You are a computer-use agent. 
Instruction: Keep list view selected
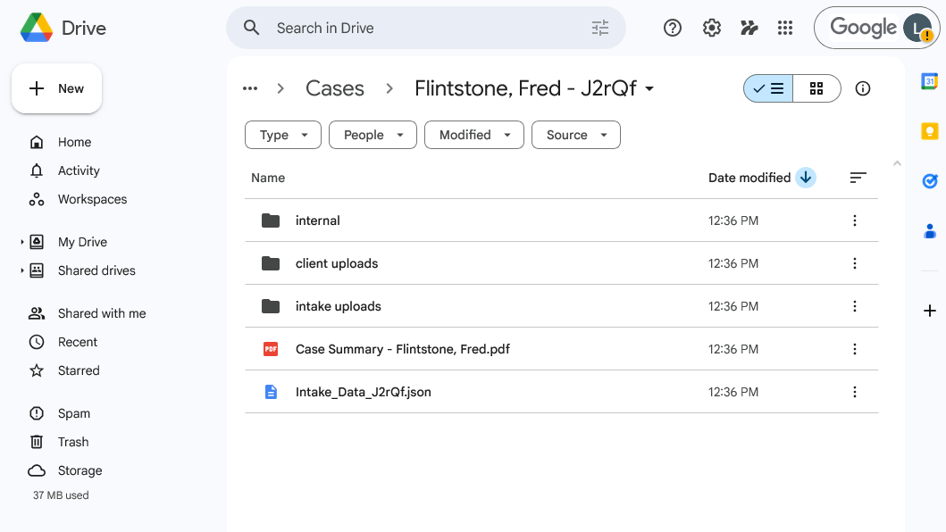tap(768, 88)
